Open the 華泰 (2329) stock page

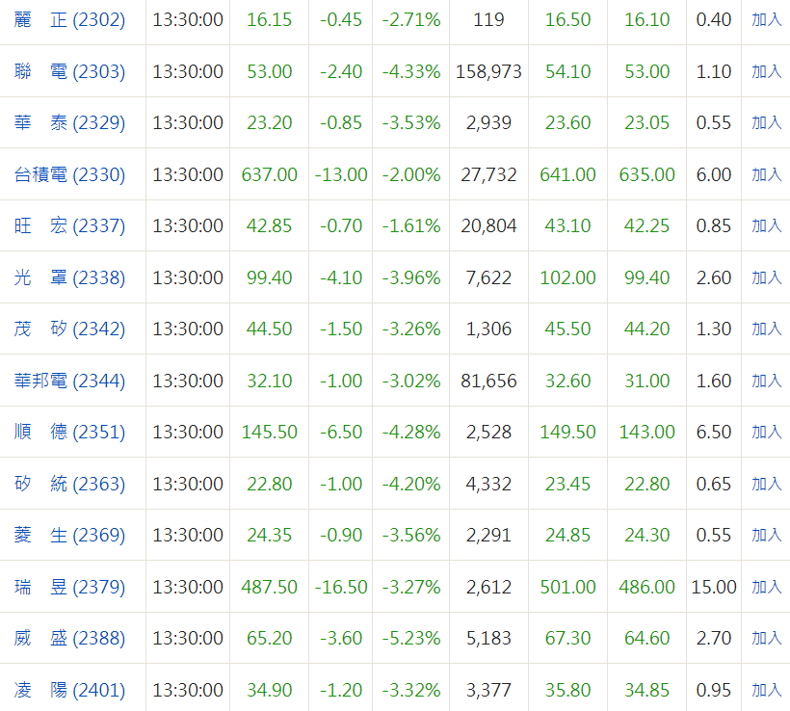(x=69, y=122)
